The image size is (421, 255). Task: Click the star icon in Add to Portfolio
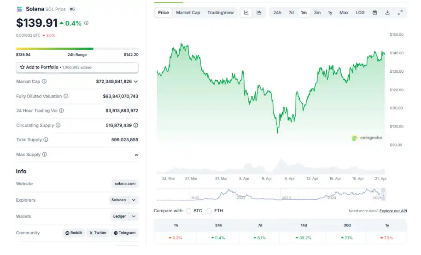coord(22,67)
